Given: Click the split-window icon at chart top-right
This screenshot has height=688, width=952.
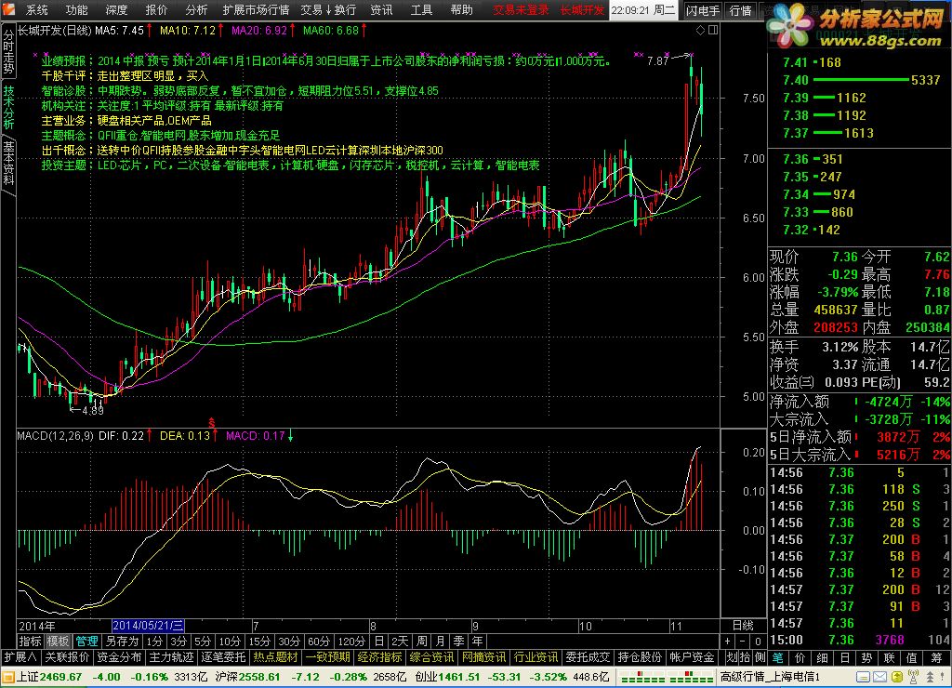Looking at the screenshot, I should point(713,30).
